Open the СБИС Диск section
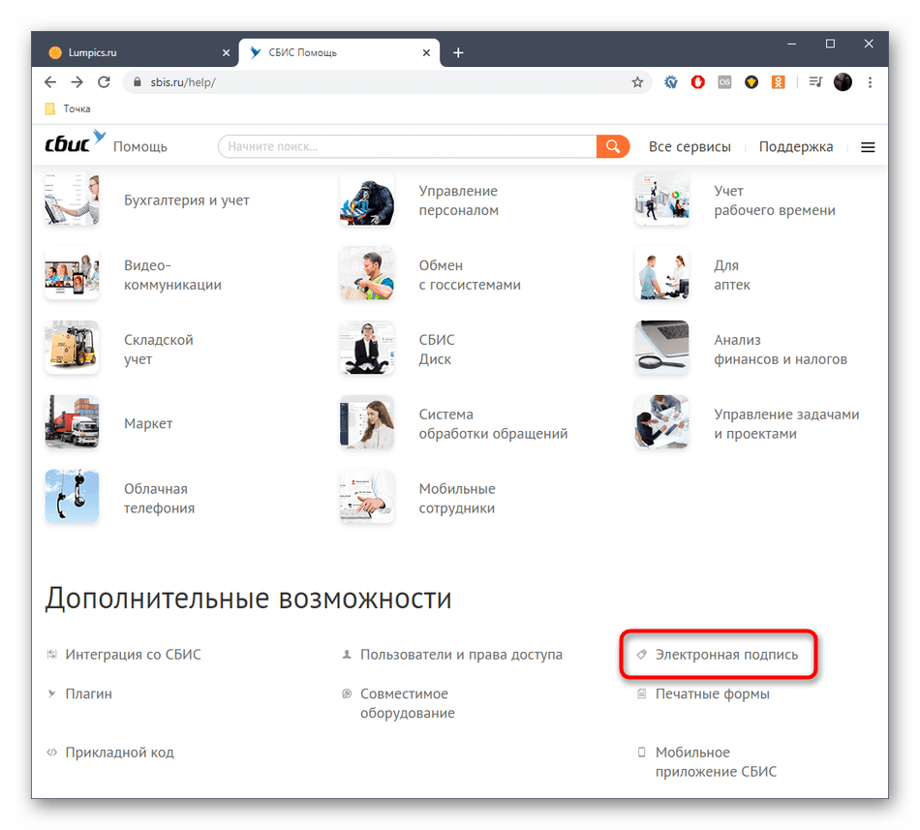The width and height of the screenshot is (920, 830). (x=437, y=349)
